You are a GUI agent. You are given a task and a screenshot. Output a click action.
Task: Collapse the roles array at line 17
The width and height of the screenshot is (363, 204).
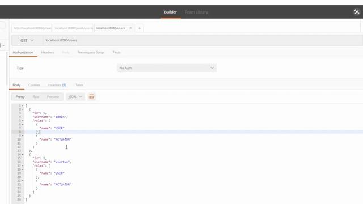coord(23,165)
